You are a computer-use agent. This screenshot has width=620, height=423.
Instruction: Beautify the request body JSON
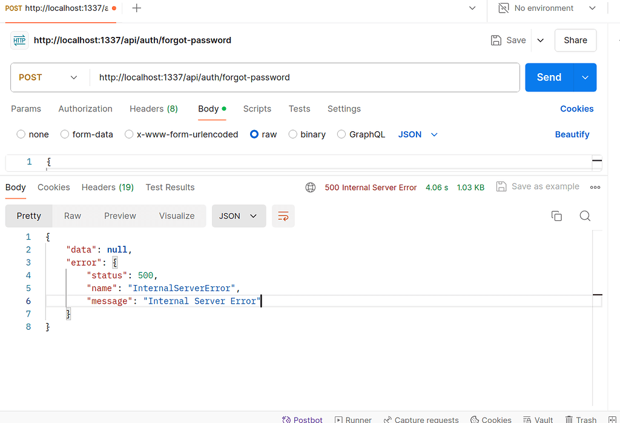pos(572,134)
